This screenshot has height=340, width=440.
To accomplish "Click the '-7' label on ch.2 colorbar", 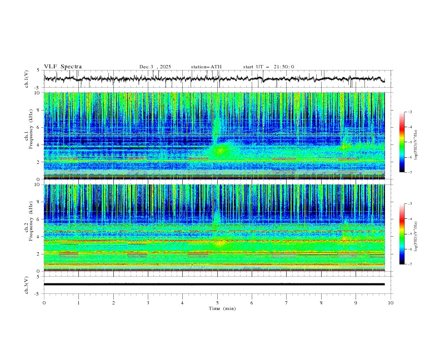I will [x=409, y=264].
